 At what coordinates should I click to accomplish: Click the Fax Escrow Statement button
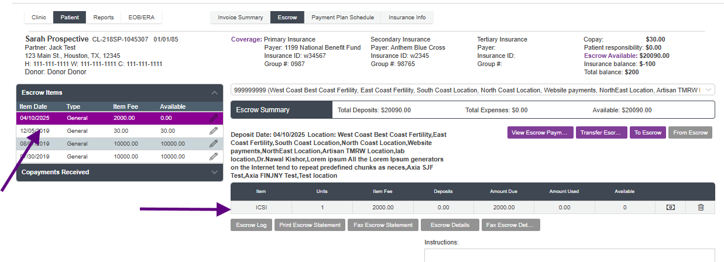coord(383,225)
